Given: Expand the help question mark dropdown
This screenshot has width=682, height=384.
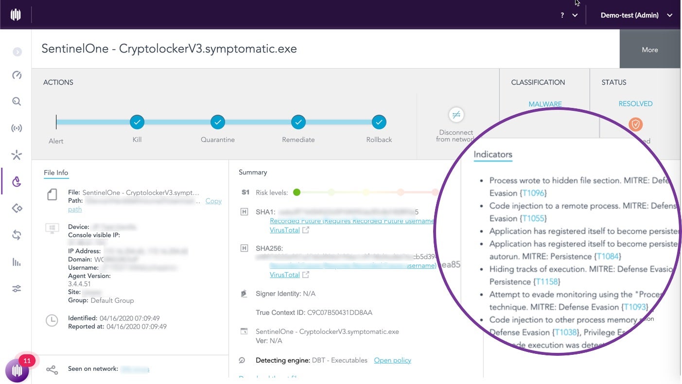Looking at the screenshot, I should [568, 15].
